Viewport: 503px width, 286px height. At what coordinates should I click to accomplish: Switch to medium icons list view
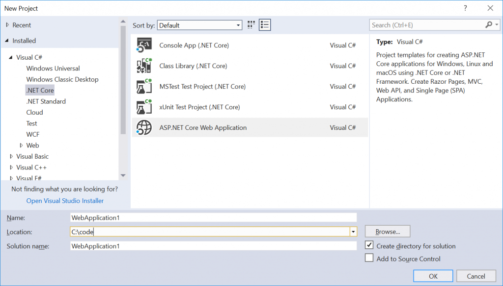point(265,25)
